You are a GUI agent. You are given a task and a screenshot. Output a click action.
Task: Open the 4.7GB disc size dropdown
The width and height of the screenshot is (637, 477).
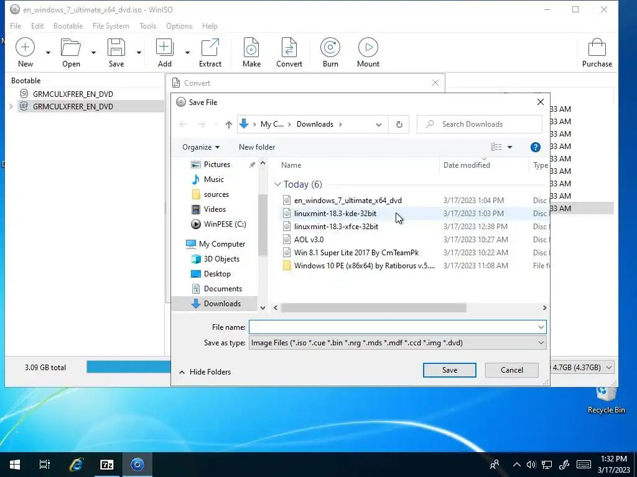pyautogui.click(x=608, y=368)
